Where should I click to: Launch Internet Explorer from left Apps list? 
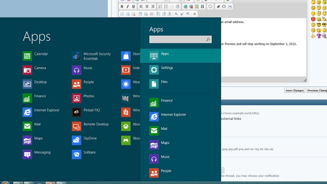tap(41, 112)
